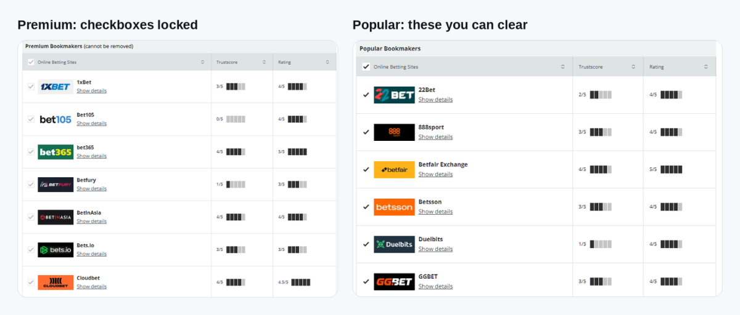The height and width of the screenshot is (315, 740).
Task: Uncheck Popular select-all header checkbox
Action: (366, 66)
